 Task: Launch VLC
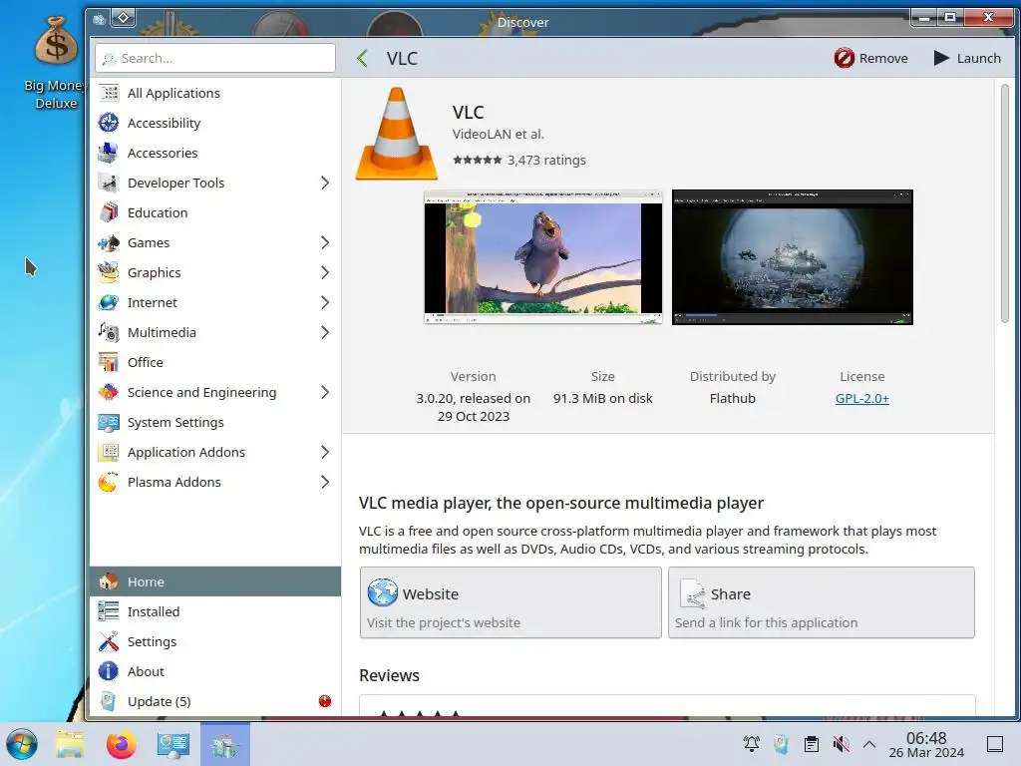tap(967, 58)
